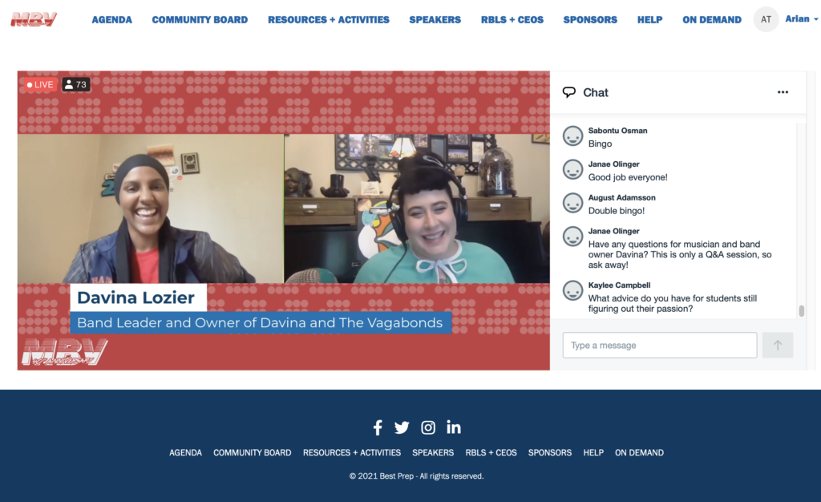
Task: Click the chat panel scrollbar
Action: pos(801,311)
